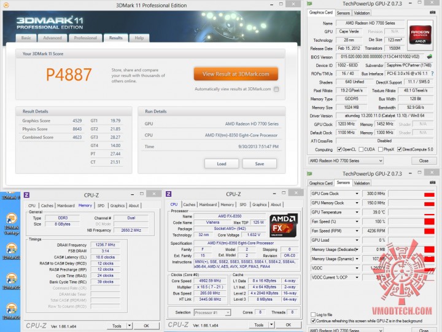Open the Caches tab in CPU-Z CPU window
The image size is (442, 332).
tap(189, 204)
